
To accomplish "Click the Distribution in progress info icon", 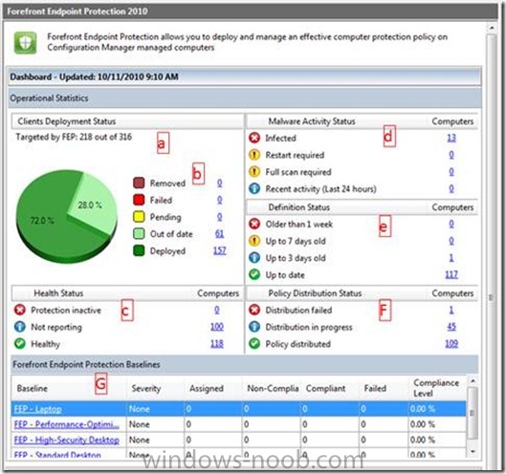I will point(254,327).
